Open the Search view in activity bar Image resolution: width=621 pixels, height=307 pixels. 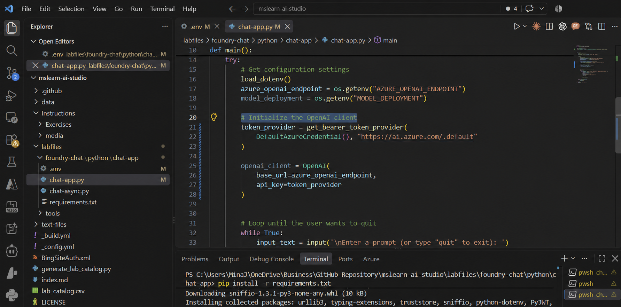[11, 51]
